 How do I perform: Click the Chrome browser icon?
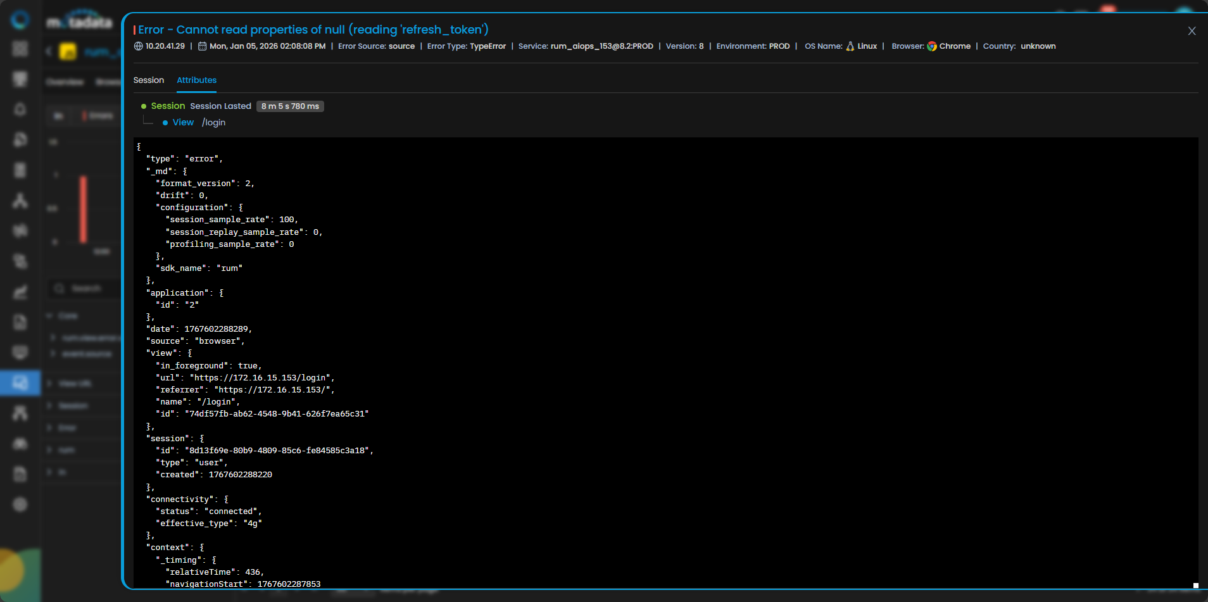932,46
